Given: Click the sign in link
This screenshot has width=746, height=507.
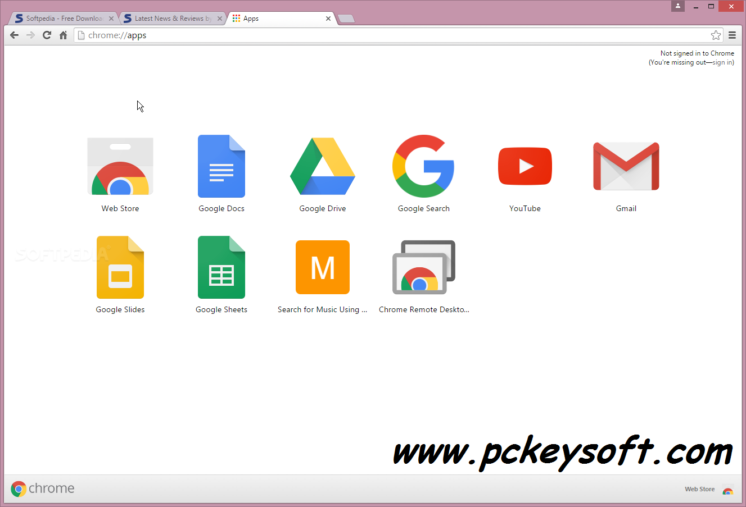Looking at the screenshot, I should [722, 62].
